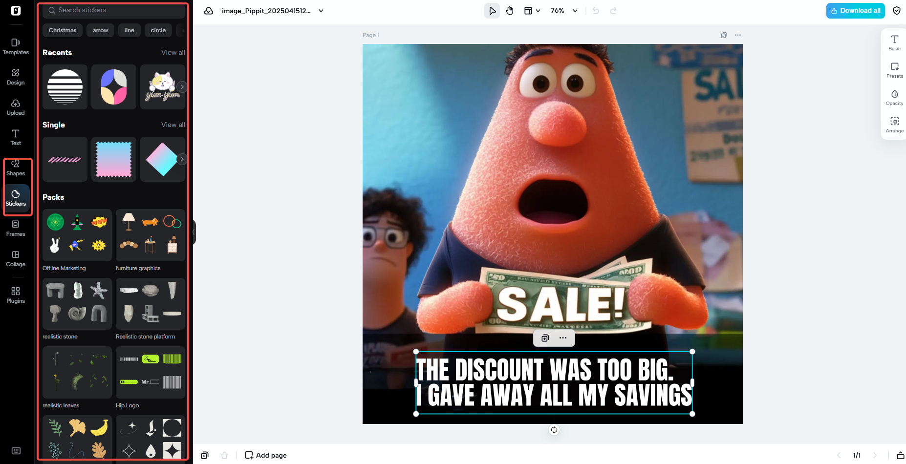Show next Single stickers with arrow
This screenshot has height=464, width=906.
click(182, 159)
